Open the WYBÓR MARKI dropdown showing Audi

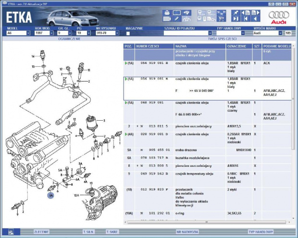(280, 33)
